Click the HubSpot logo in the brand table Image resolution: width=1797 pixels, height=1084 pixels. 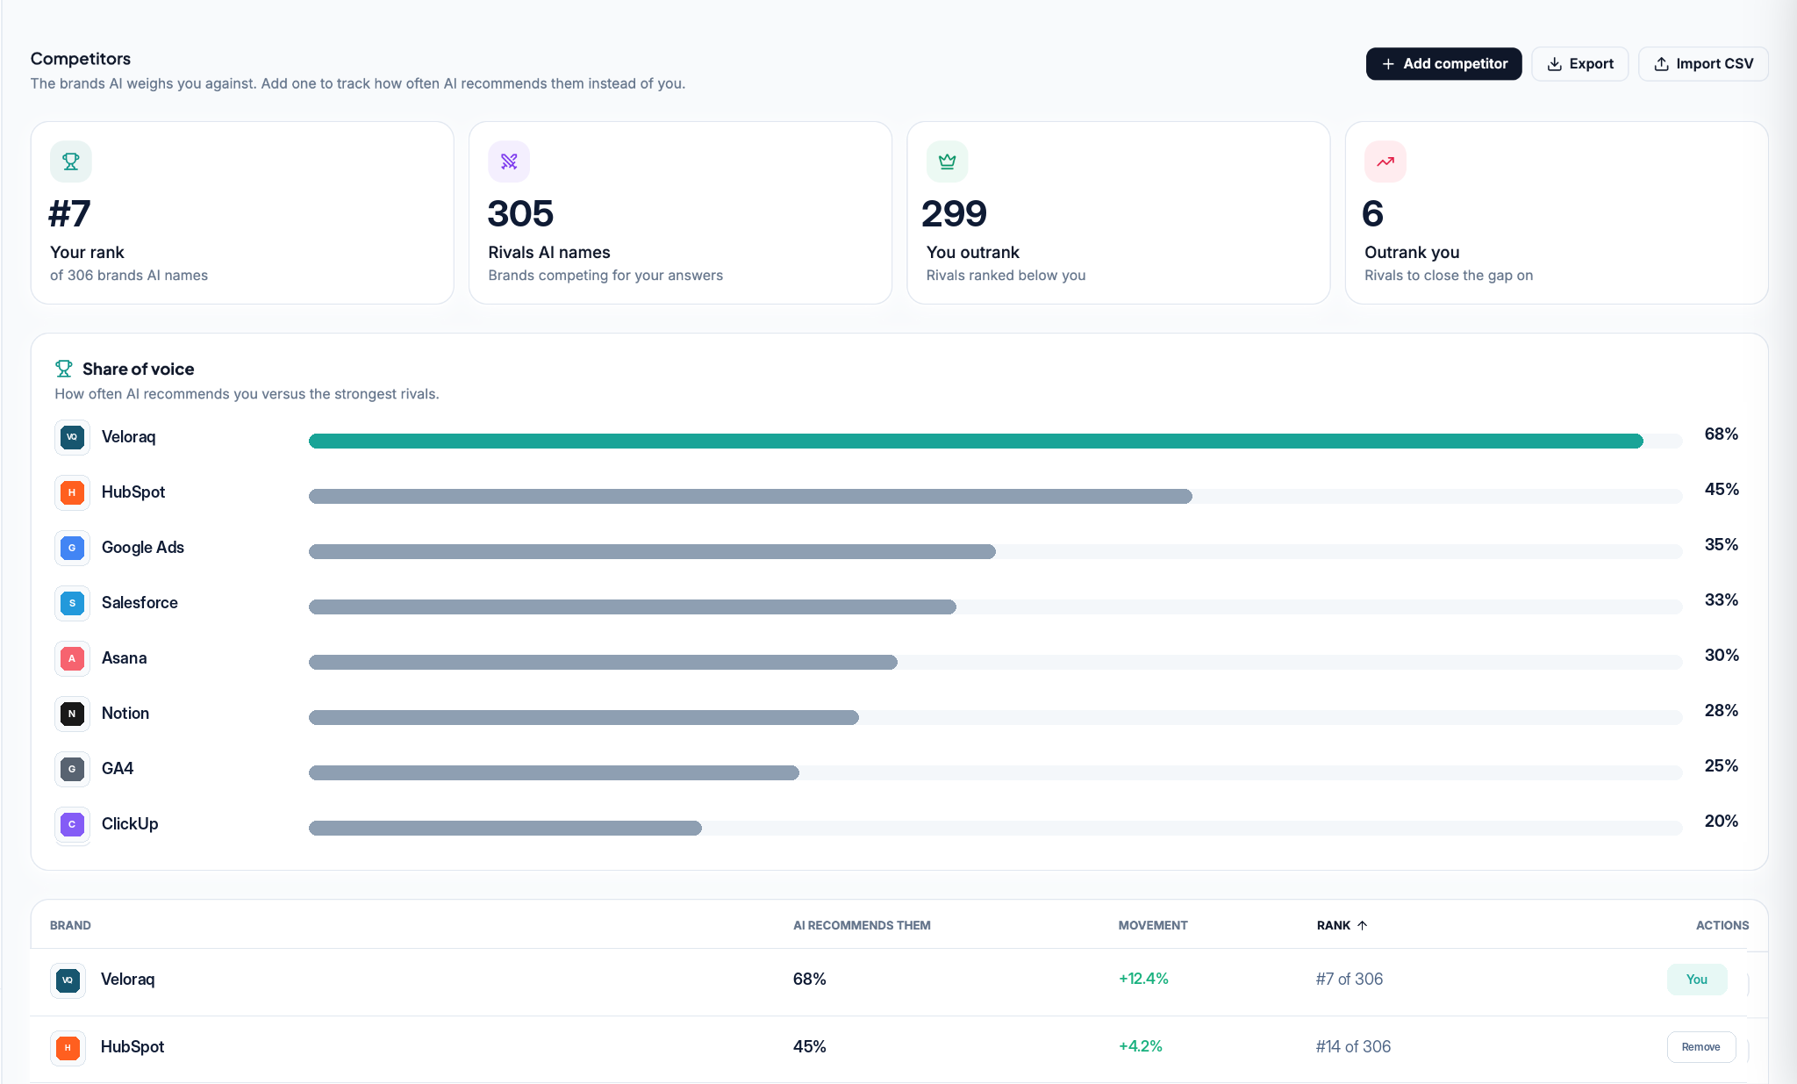pos(68,1047)
